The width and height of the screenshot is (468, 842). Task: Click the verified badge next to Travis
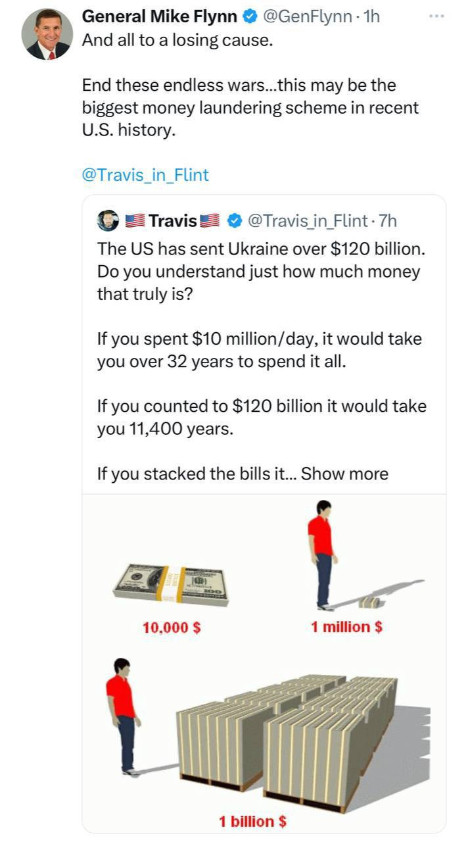click(233, 221)
